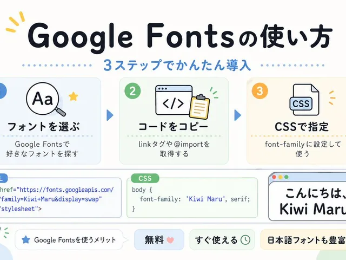The image size is (346, 260).
Task: Click the すぐ使える benefit pill
Action: pyautogui.click(x=222, y=240)
